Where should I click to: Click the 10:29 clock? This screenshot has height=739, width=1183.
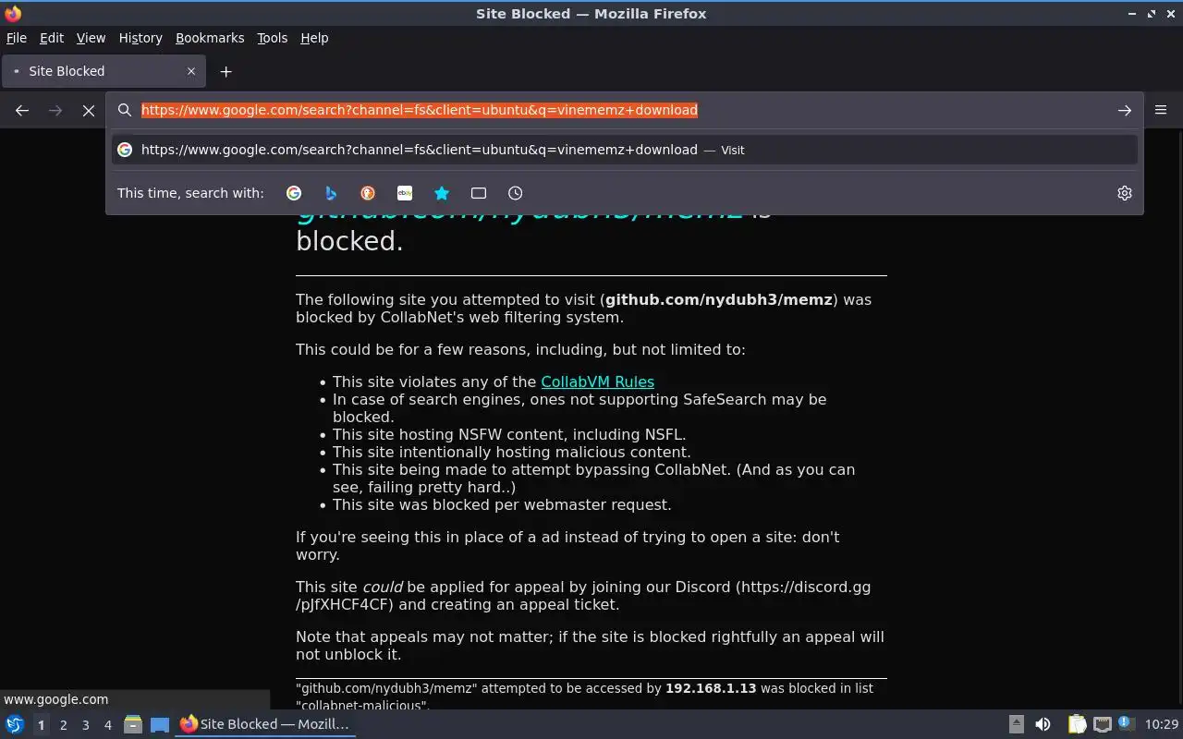coord(1162,724)
